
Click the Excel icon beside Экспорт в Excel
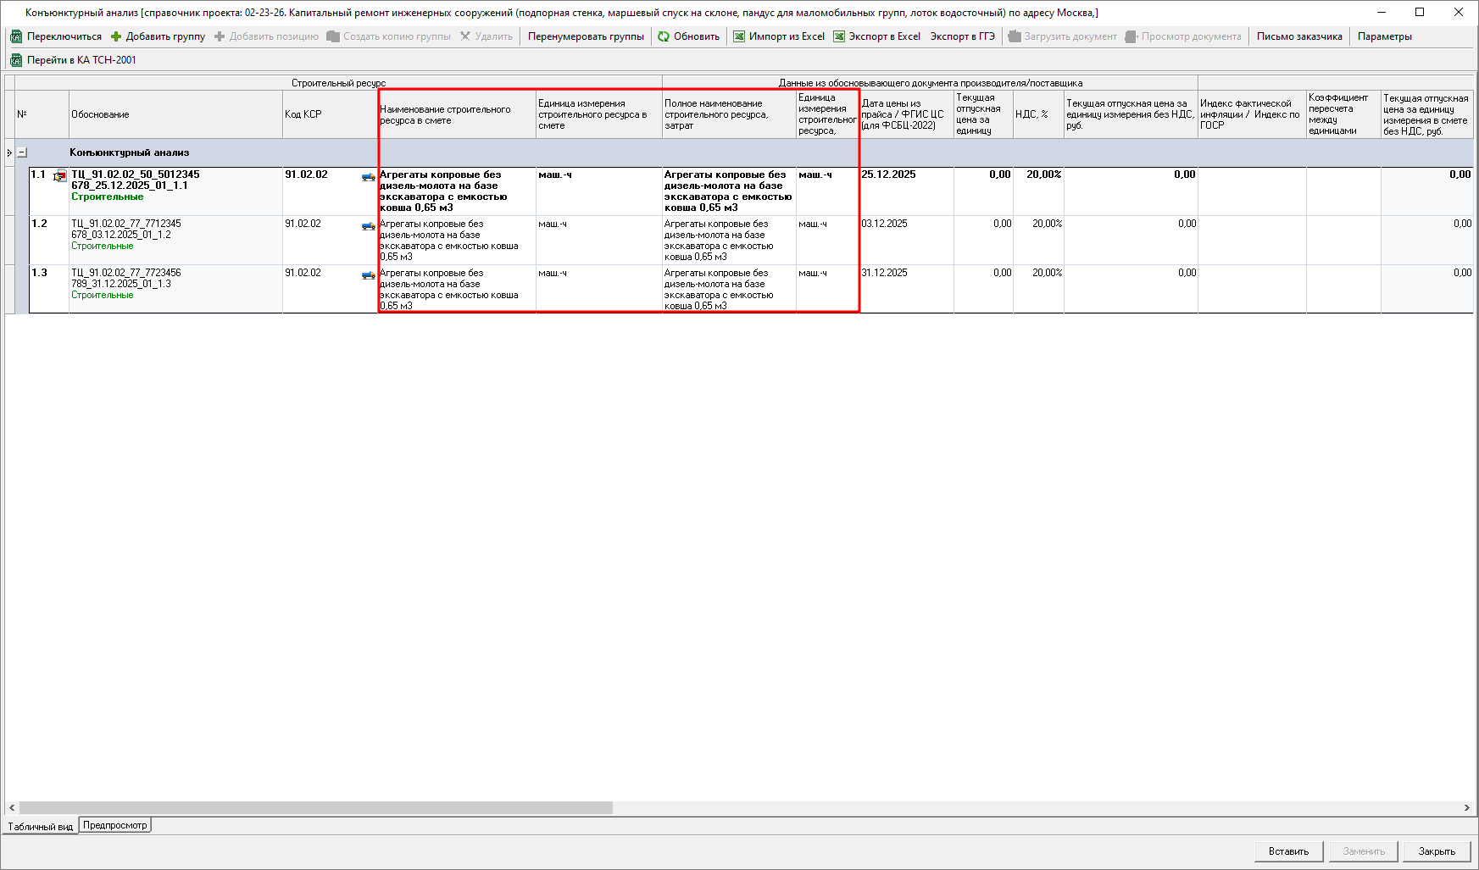pos(839,36)
